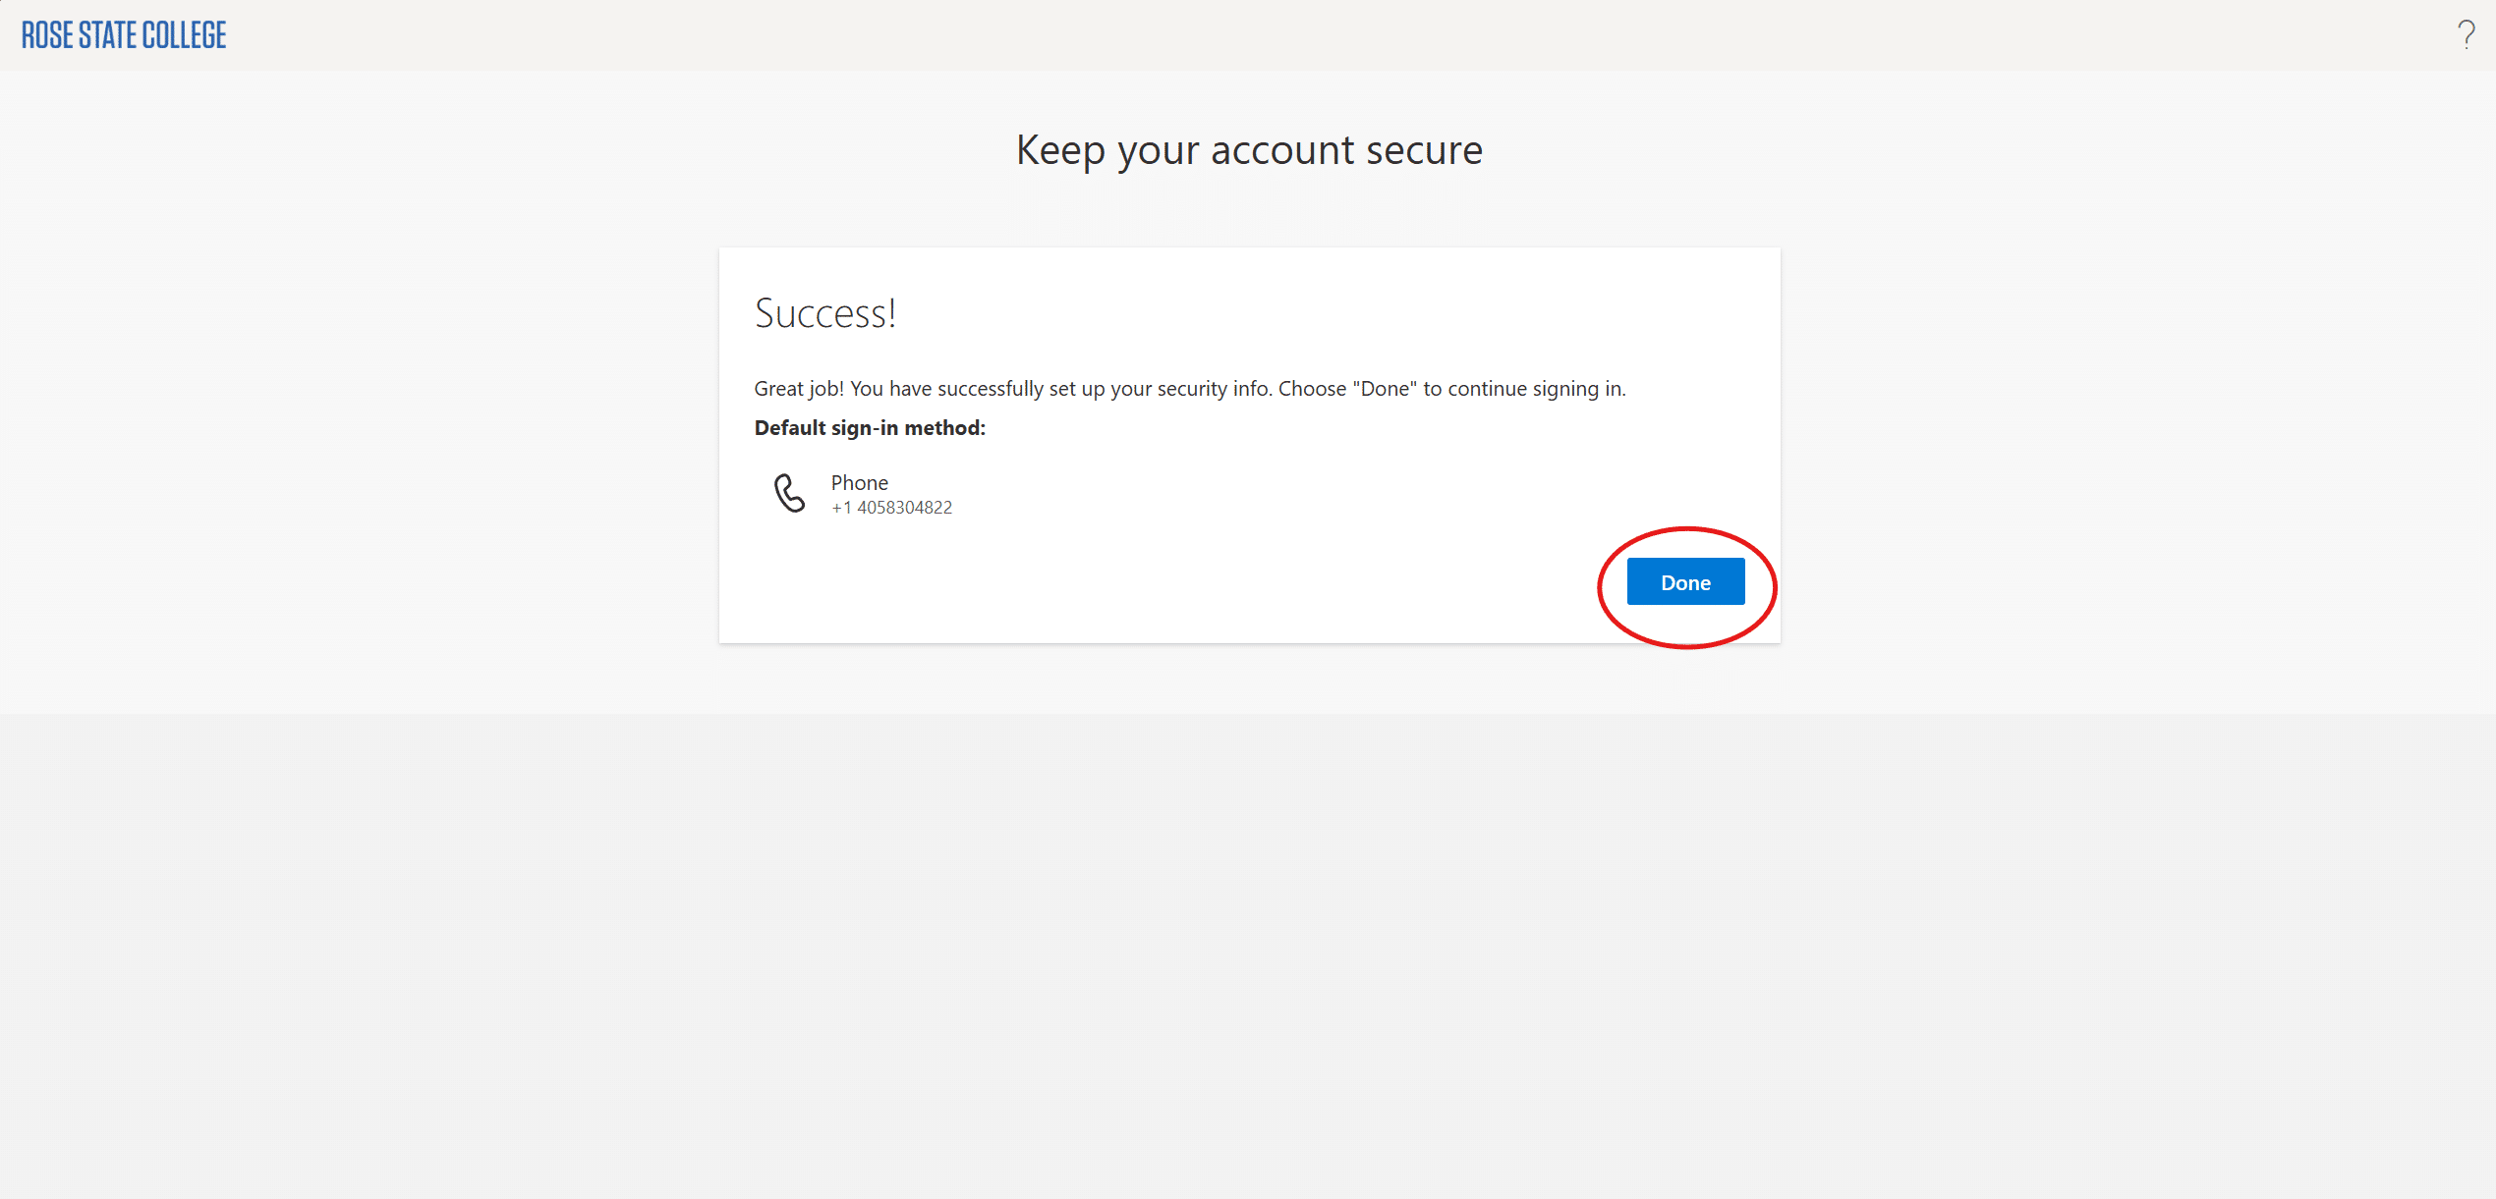The width and height of the screenshot is (2496, 1199).
Task: Select the phone icon under Default sign-in method
Action: (x=791, y=494)
